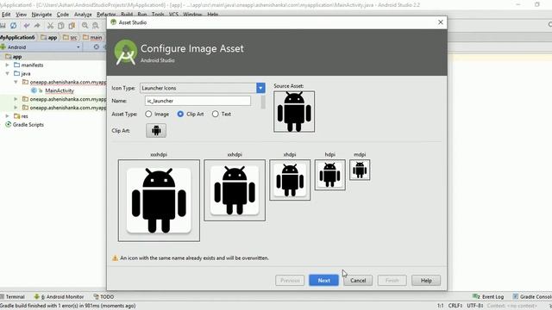Click the Redo arrow toolbar icon

[37, 26]
